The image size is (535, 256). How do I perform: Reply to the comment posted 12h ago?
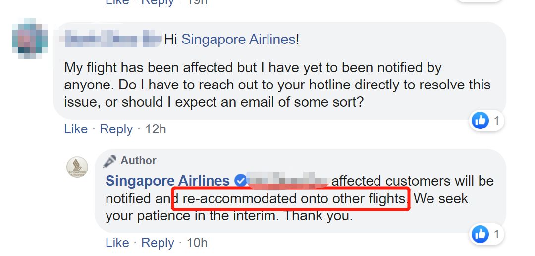tap(116, 129)
